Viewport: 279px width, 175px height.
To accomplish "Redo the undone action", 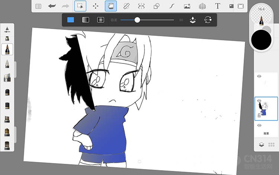I will (65, 6).
